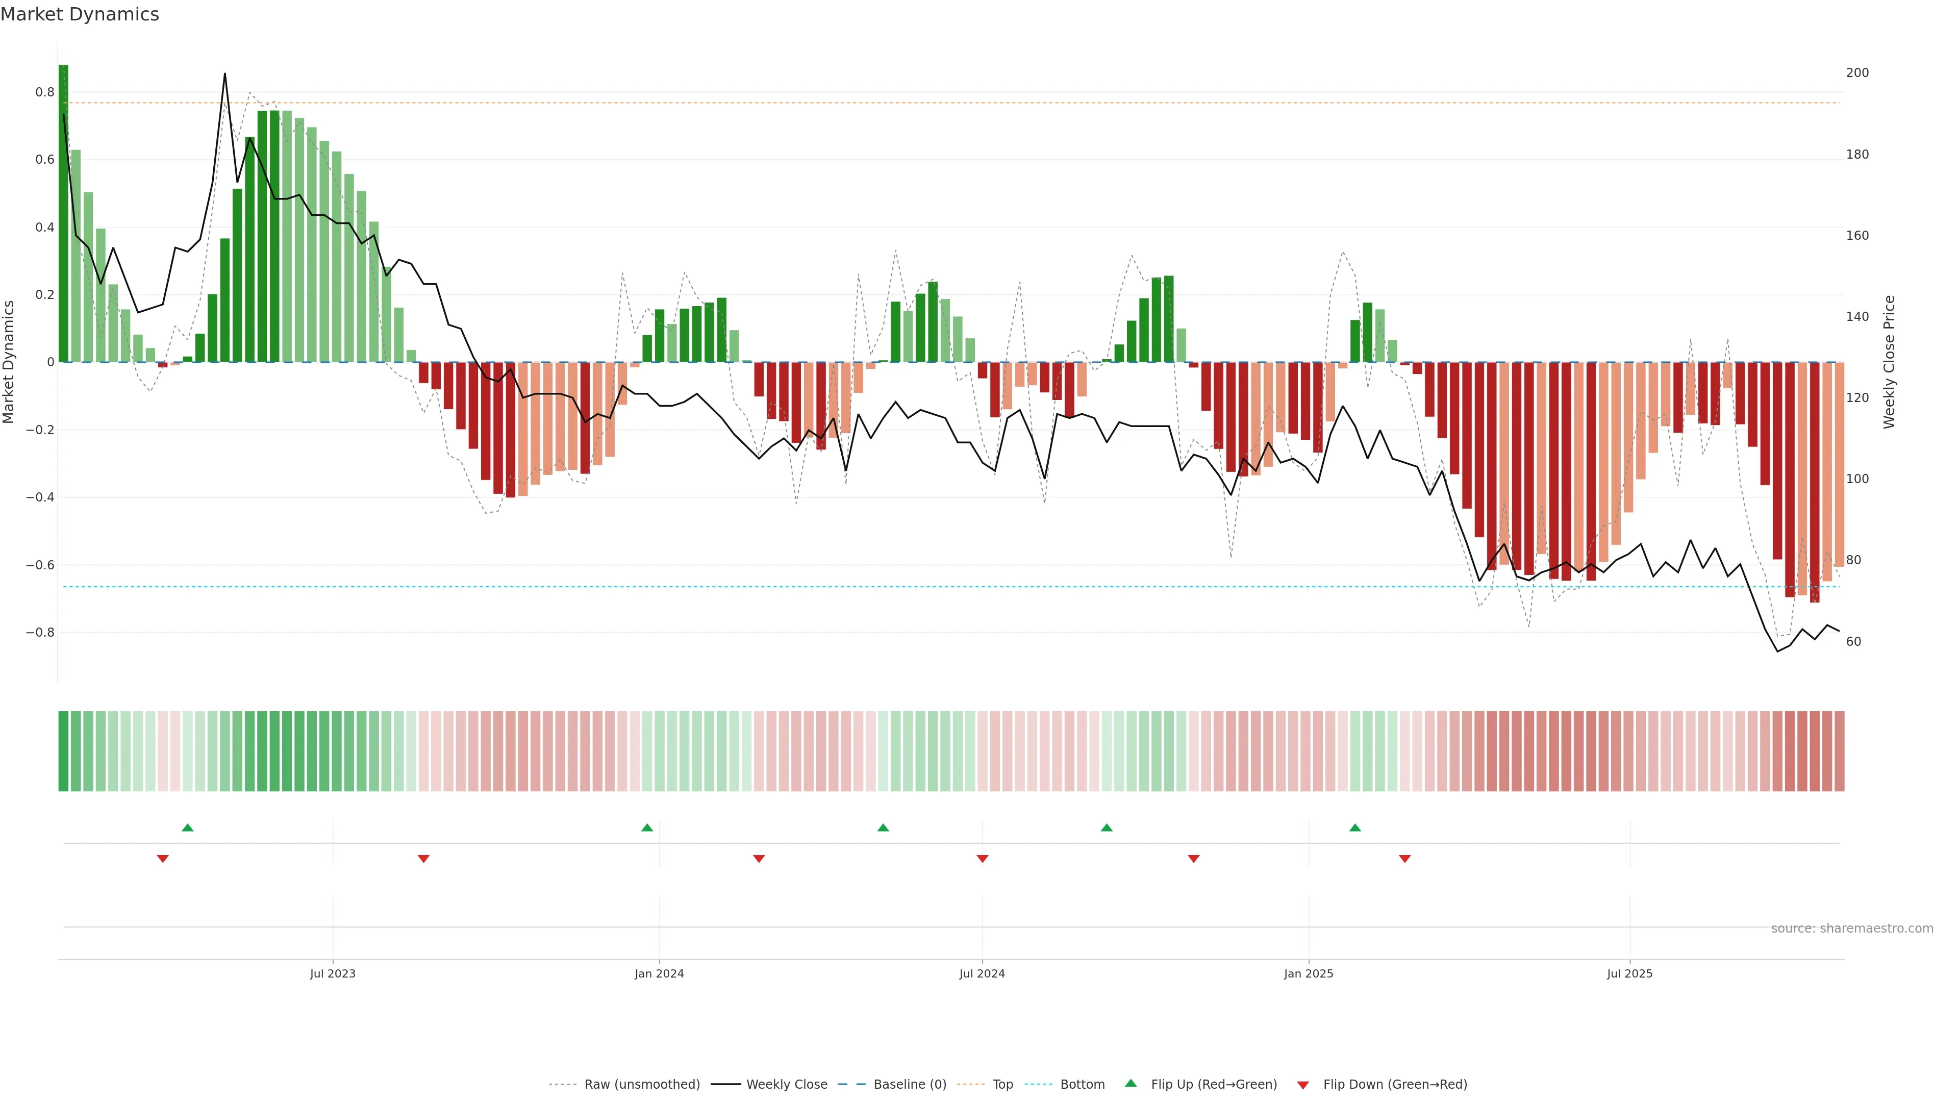The image size is (1959, 1102).
Task: Click the first green cell of heatmap strip
Action: pos(64,752)
